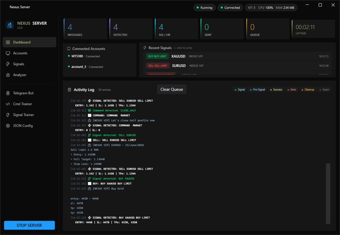The image size is (340, 235).
Task: Click the BUY BUY LIMIT badge
Action: point(157,56)
